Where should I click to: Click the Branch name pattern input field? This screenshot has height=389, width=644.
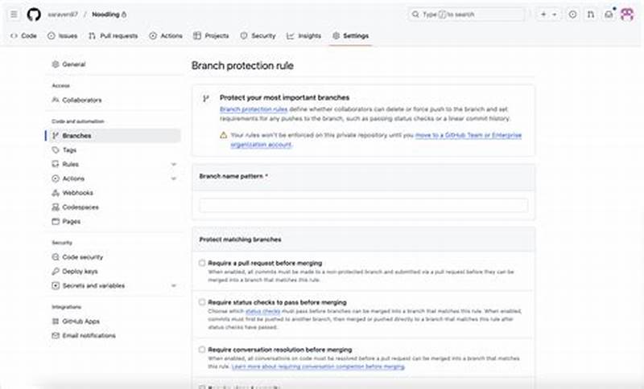pyautogui.click(x=364, y=206)
